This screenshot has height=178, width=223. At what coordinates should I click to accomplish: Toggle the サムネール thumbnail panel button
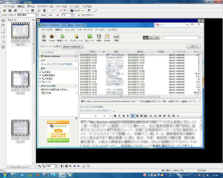(x=77, y=11)
